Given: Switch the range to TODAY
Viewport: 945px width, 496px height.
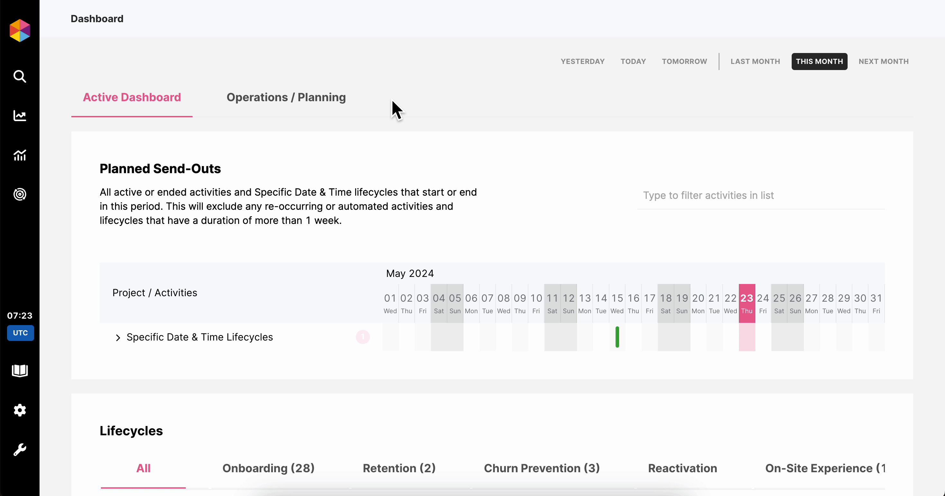Looking at the screenshot, I should 633,62.
